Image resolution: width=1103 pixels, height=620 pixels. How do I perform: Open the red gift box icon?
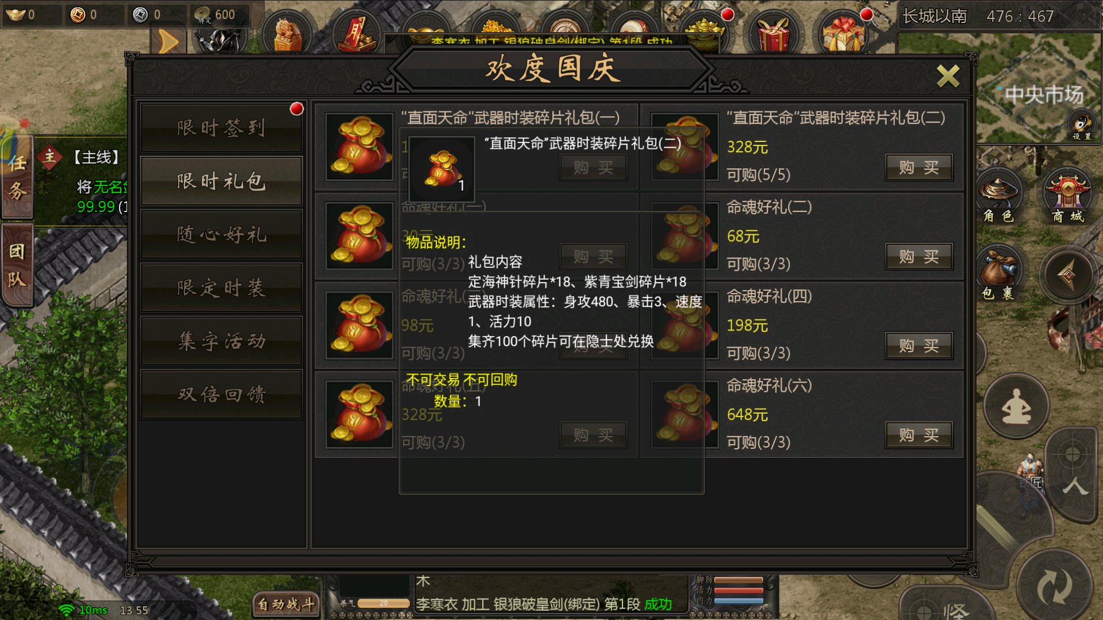773,33
